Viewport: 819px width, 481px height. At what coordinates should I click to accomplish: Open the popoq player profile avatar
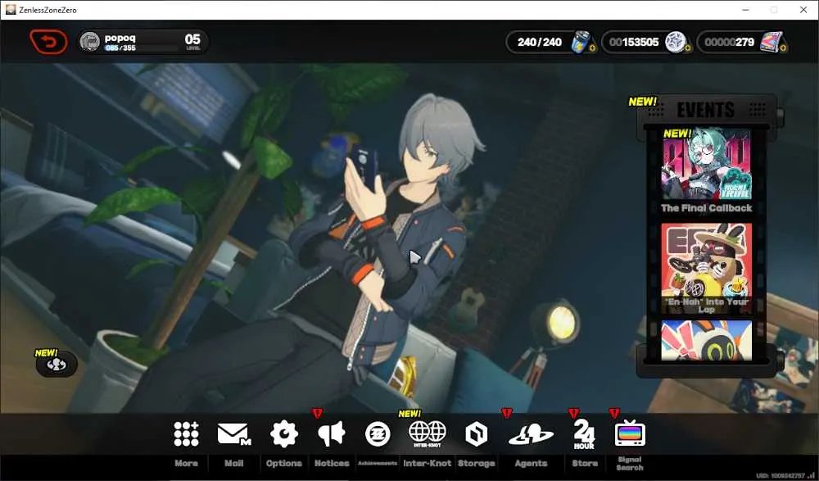tap(90, 42)
